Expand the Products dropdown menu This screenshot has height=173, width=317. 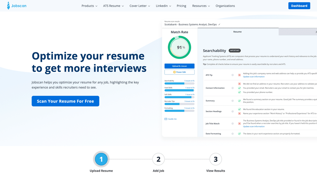click(x=89, y=6)
